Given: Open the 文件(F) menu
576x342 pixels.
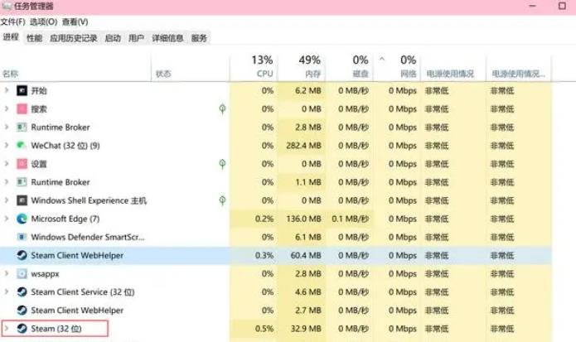Looking at the screenshot, I should click(x=13, y=22).
